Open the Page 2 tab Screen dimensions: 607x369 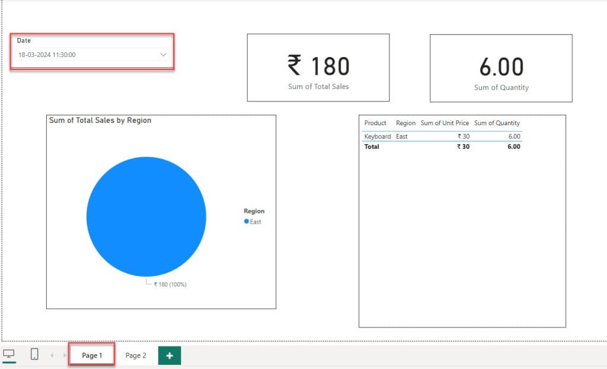(x=136, y=355)
